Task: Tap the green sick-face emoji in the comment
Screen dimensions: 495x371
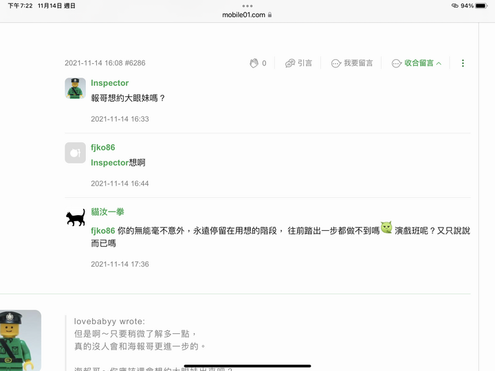Action: (x=386, y=227)
